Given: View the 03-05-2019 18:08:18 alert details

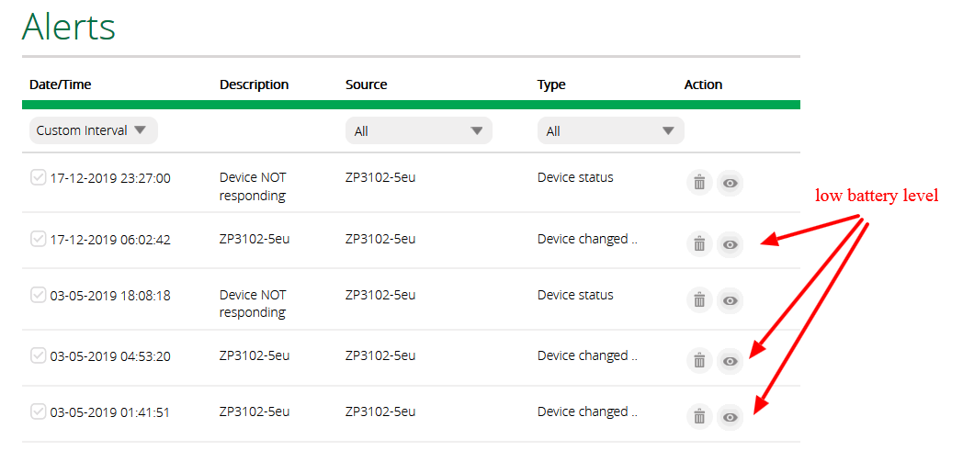Looking at the screenshot, I should tap(730, 300).
